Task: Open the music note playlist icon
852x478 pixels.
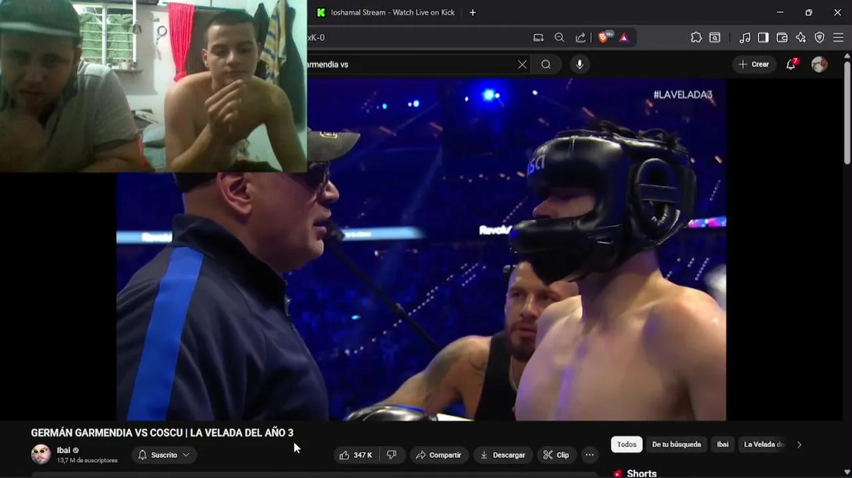Action: pyautogui.click(x=745, y=38)
